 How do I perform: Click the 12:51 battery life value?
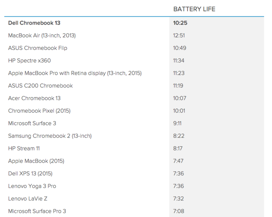click(x=180, y=36)
